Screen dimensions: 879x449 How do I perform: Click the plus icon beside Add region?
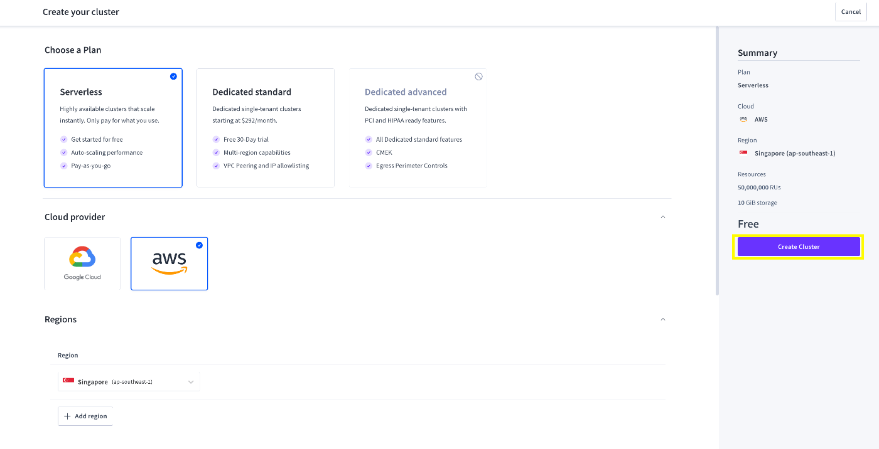click(x=67, y=416)
